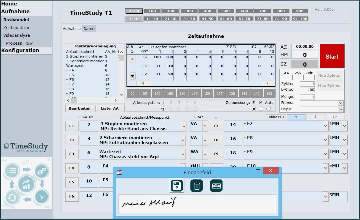Image resolution: width=360 pixels, height=220 pixels.
Task: Expand the Wartezeit Ablaufabschnitt dropdown
Action: click(x=183, y=154)
